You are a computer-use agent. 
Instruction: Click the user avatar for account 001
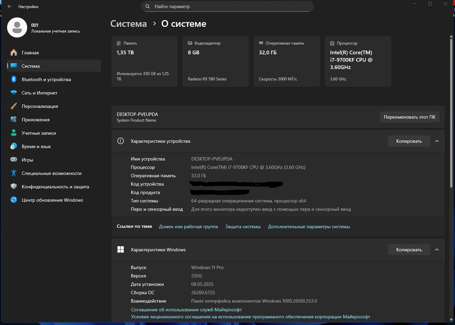point(17,27)
